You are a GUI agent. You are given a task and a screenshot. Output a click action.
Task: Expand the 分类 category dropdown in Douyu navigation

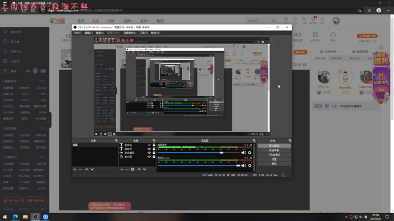[111, 21]
